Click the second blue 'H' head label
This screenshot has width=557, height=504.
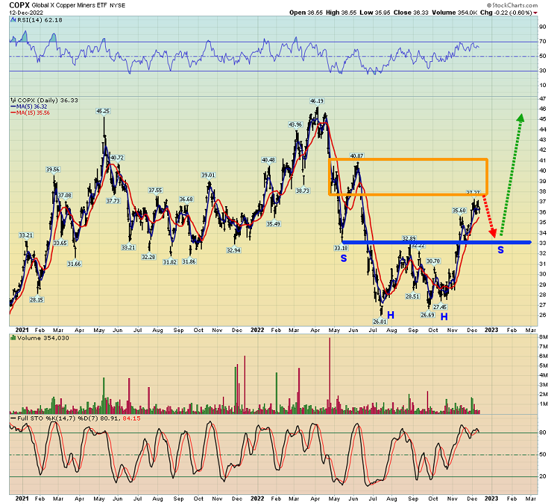tap(444, 317)
